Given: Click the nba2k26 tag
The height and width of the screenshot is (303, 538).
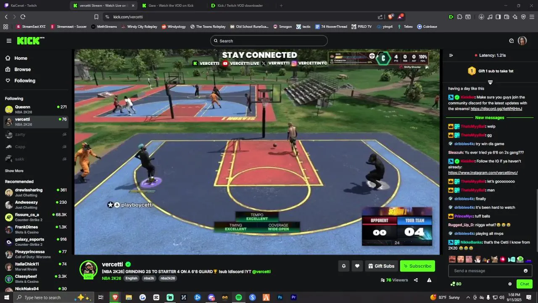Looking at the screenshot, I should click(168, 278).
